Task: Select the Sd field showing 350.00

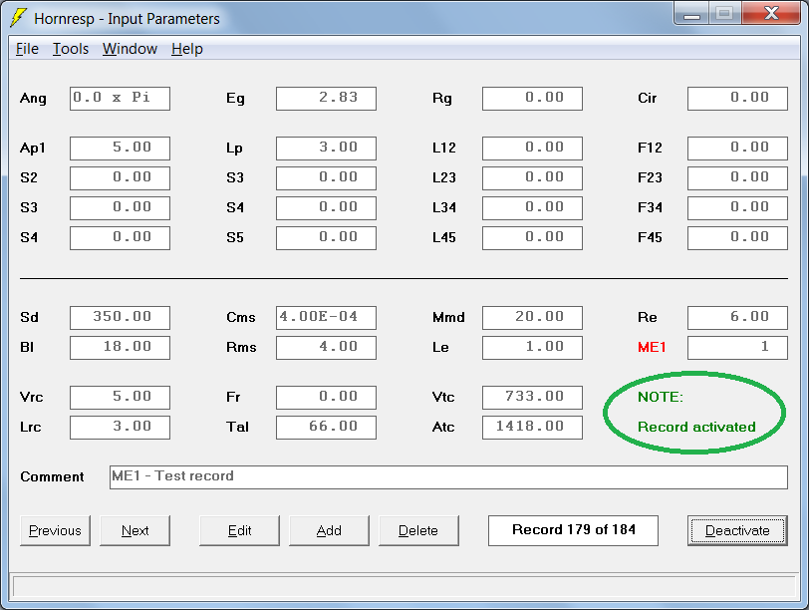Action: (120, 317)
